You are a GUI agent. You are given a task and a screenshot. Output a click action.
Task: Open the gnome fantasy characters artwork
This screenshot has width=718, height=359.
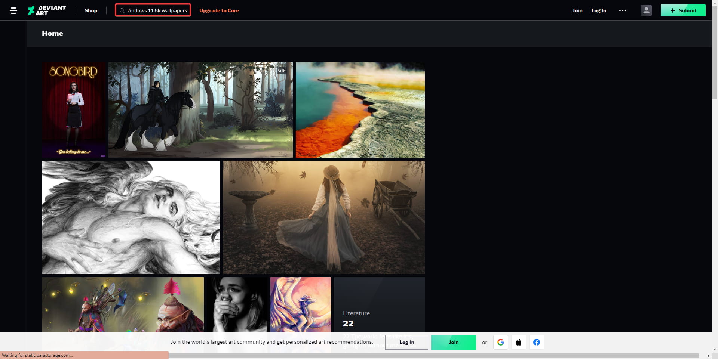pos(123,304)
